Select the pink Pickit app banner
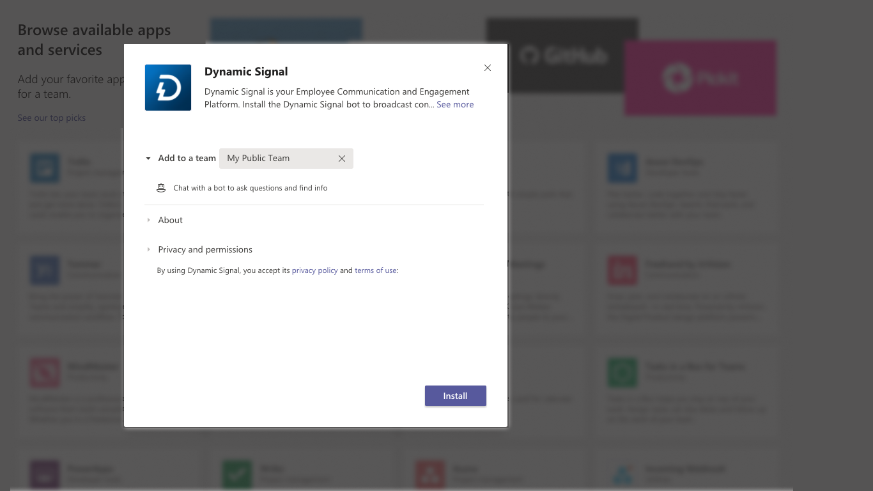 point(700,78)
